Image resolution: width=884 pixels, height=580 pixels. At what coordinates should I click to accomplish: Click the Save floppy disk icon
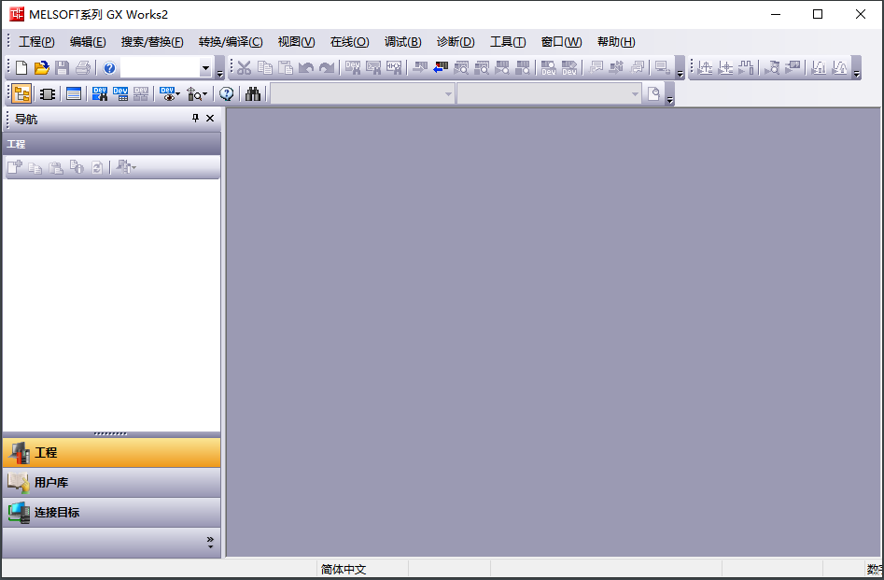(x=62, y=68)
